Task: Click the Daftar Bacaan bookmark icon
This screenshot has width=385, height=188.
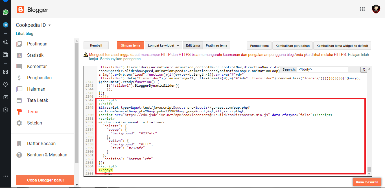Action: pos(19,144)
